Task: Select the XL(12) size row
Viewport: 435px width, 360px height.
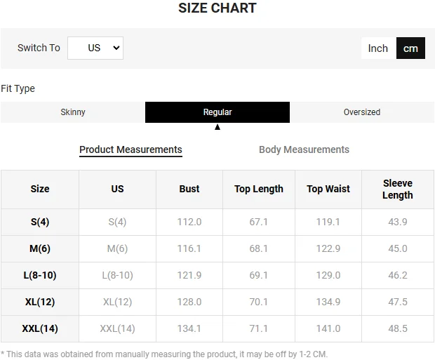Action: point(40,302)
